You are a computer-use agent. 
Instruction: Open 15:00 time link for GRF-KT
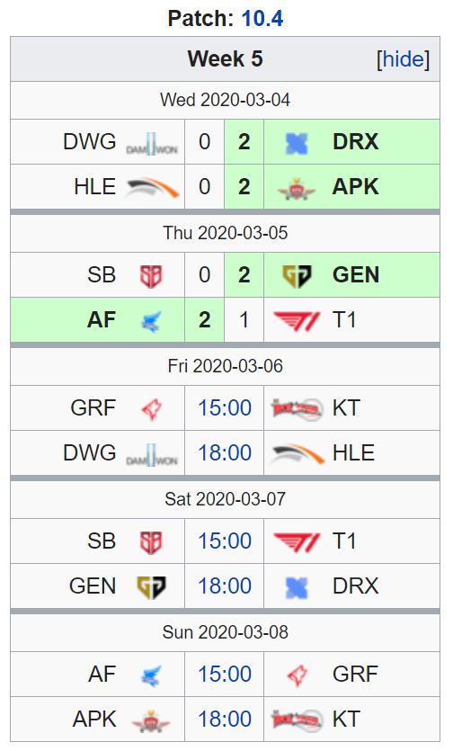(x=225, y=408)
